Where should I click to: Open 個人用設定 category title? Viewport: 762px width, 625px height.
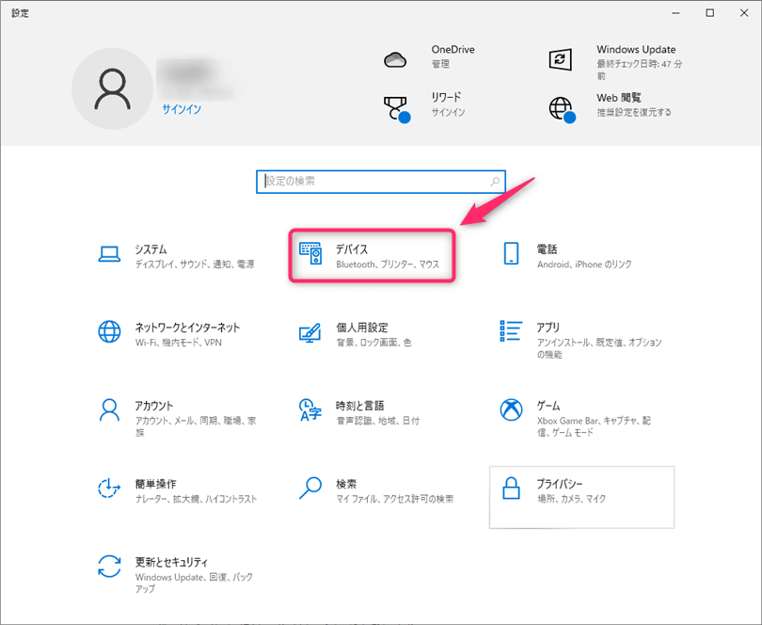362,328
